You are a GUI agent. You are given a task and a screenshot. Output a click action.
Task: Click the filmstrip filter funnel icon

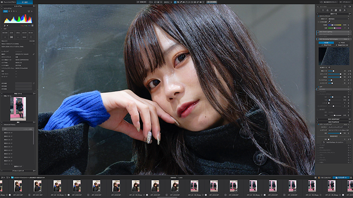tap(7, 178)
